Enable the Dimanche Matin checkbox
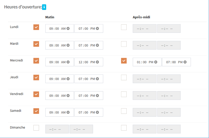This screenshot has width=209, height=138. coord(36,128)
